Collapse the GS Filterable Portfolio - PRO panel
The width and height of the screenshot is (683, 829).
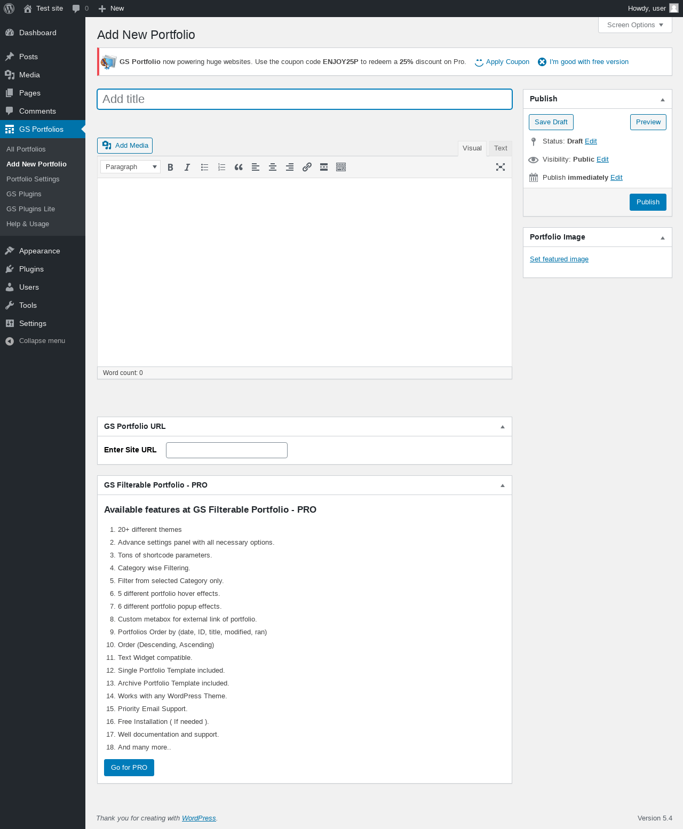(503, 485)
